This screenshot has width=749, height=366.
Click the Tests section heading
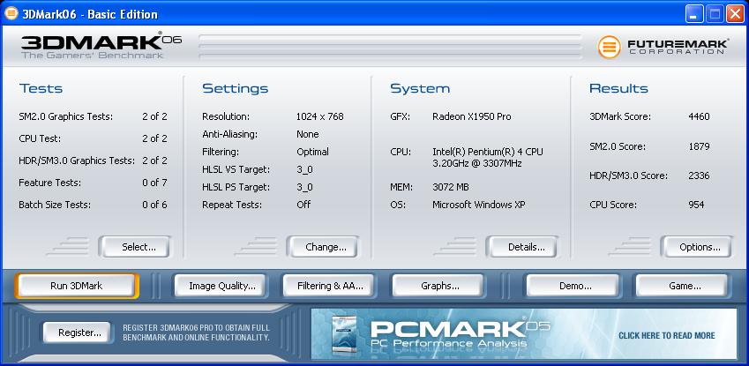point(41,88)
